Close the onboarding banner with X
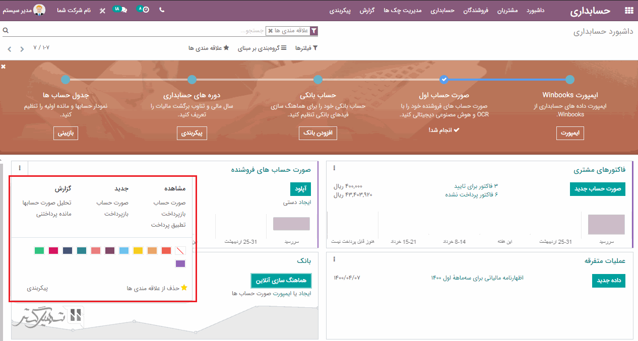This screenshot has height=341, width=638. click(4, 66)
